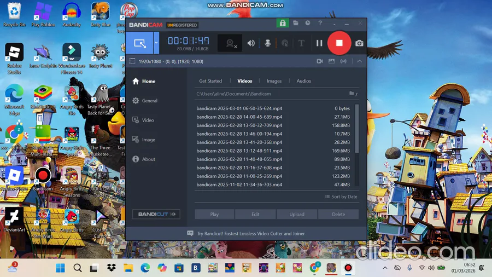Open the output folder icon in title bar
Viewport: 492px width, 277px height.
click(296, 23)
